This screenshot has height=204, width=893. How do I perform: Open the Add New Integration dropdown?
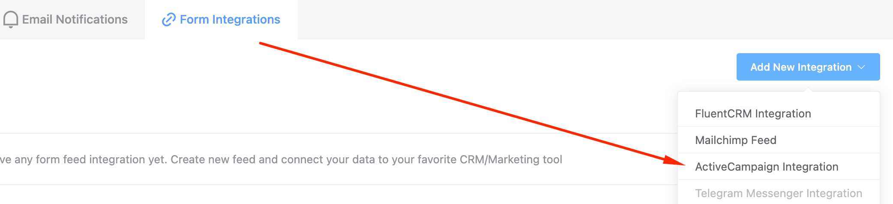[x=808, y=67]
